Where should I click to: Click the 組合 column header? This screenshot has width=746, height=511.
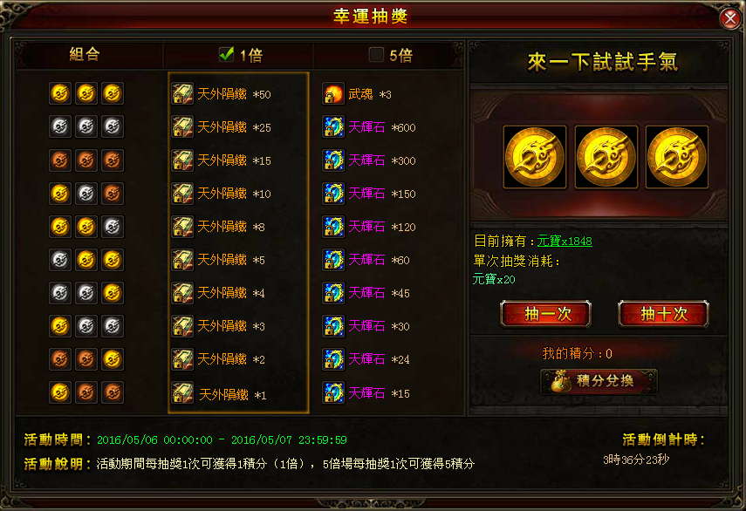[85, 54]
